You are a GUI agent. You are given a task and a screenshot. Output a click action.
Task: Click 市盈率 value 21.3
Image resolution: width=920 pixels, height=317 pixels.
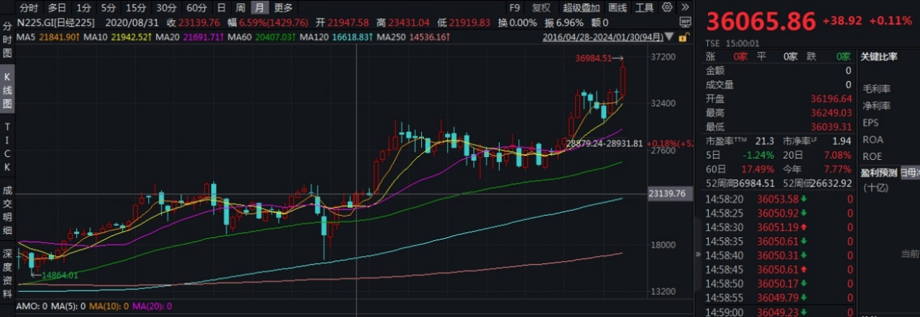(765, 141)
